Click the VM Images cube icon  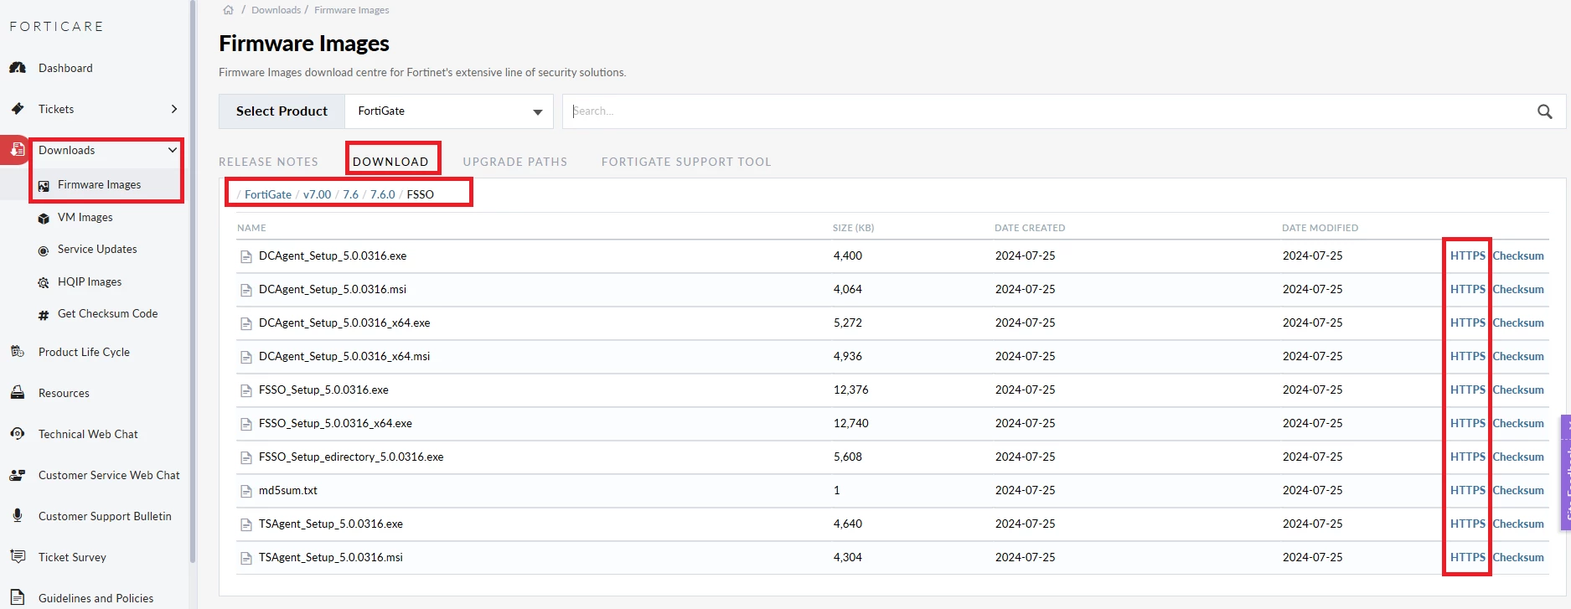44,218
